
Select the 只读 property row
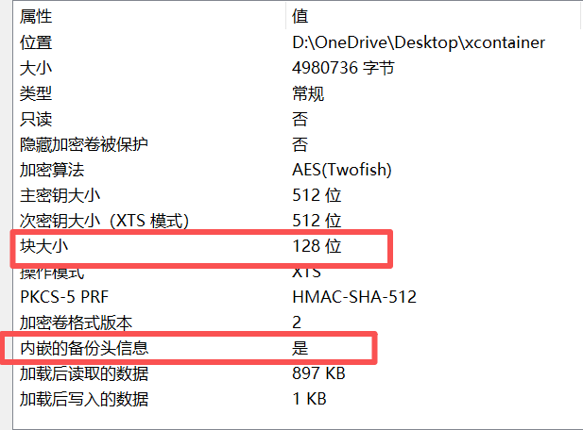point(36,119)
